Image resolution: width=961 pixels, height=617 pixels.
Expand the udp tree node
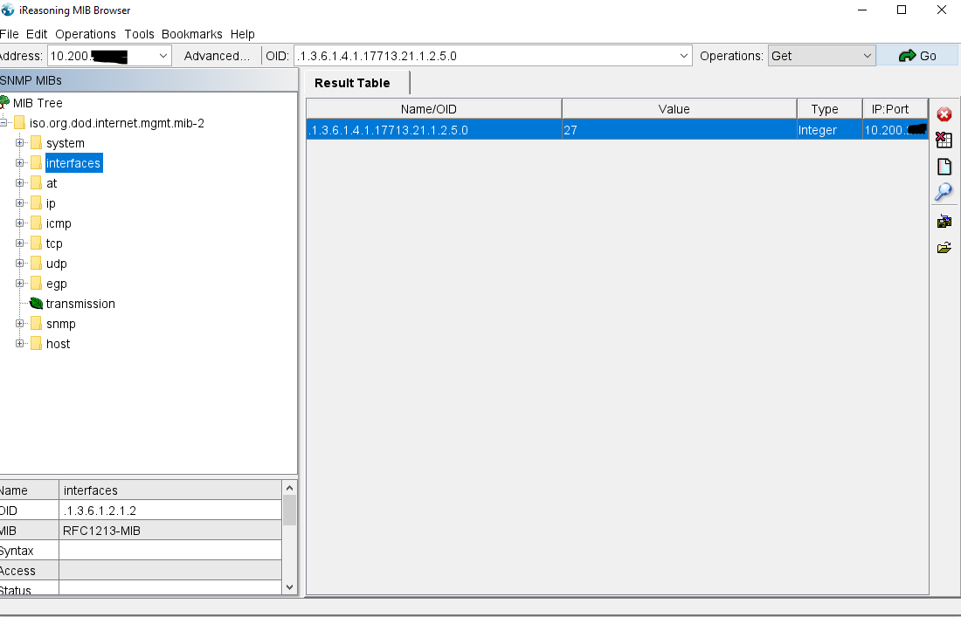19,264
